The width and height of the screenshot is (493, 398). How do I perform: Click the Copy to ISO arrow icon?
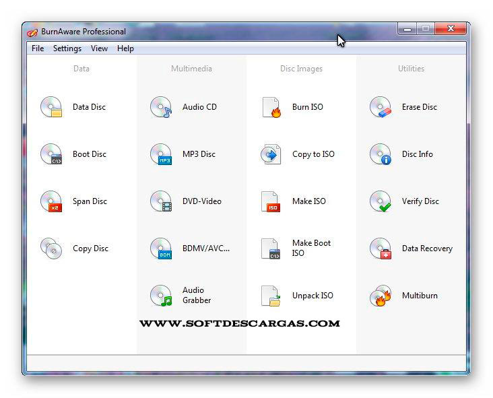coord(271,154)
